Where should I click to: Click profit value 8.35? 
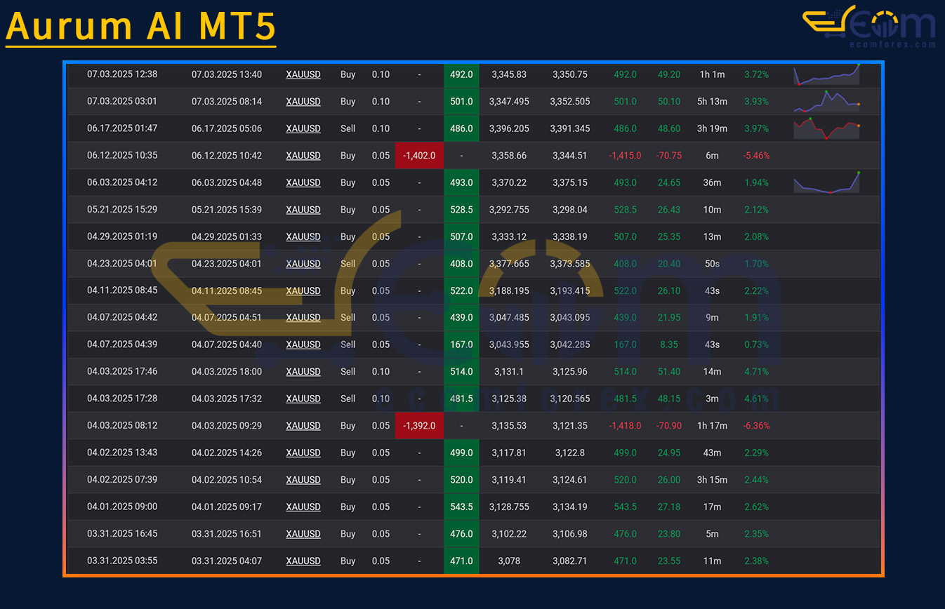[x=668, y=344]
